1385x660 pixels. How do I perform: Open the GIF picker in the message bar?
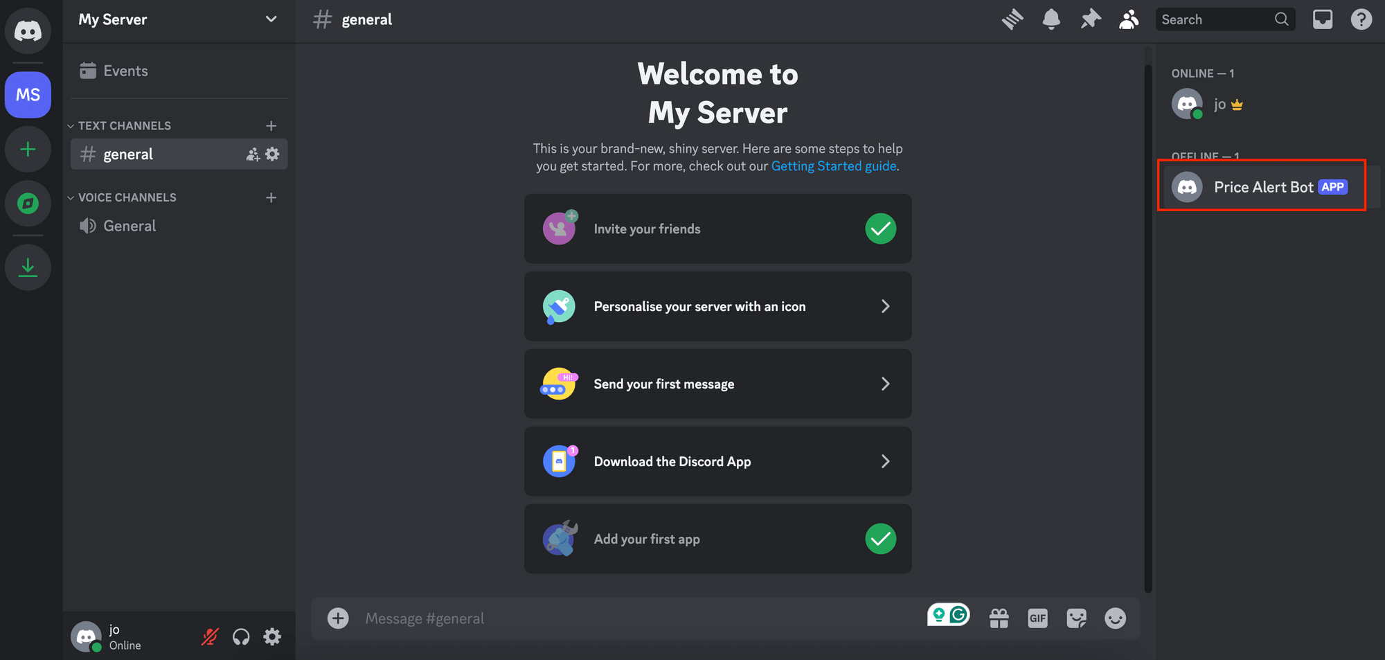pyautogui.click(x=1037, y=618)
